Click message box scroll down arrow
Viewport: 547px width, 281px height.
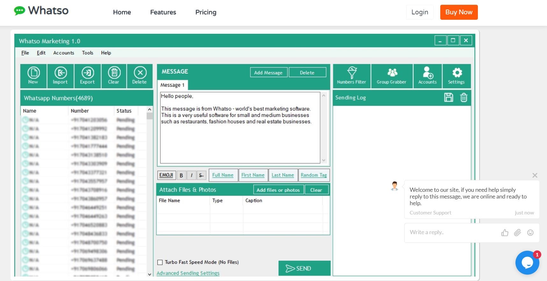click(324, 160)
